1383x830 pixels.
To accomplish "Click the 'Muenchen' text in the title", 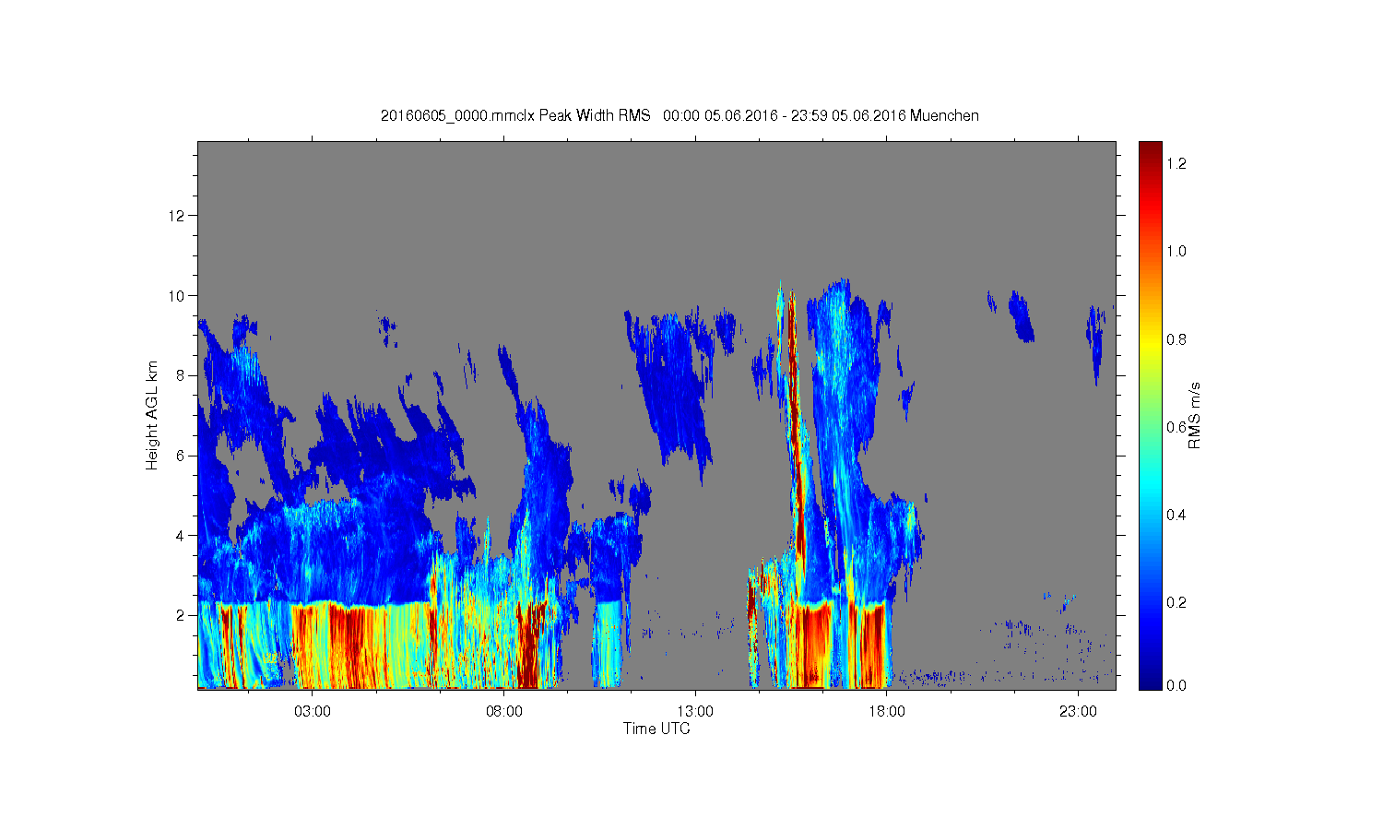I will [x=944, y=116].
